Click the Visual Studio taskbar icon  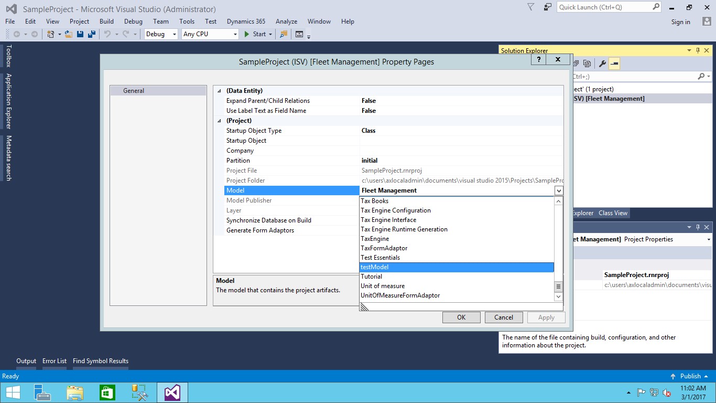[172, 393]
